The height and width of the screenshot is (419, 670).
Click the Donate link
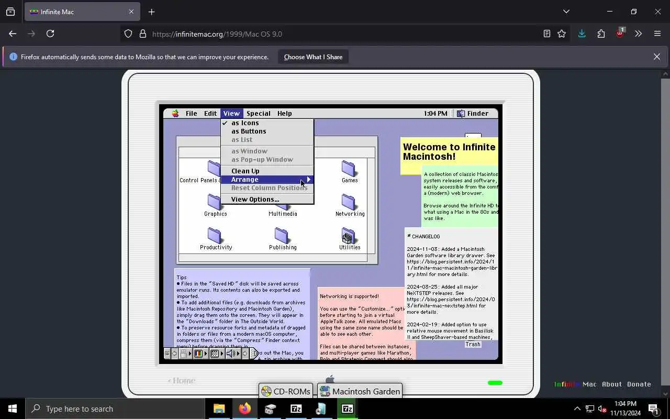pyautogui.click(x=639, y=384)
